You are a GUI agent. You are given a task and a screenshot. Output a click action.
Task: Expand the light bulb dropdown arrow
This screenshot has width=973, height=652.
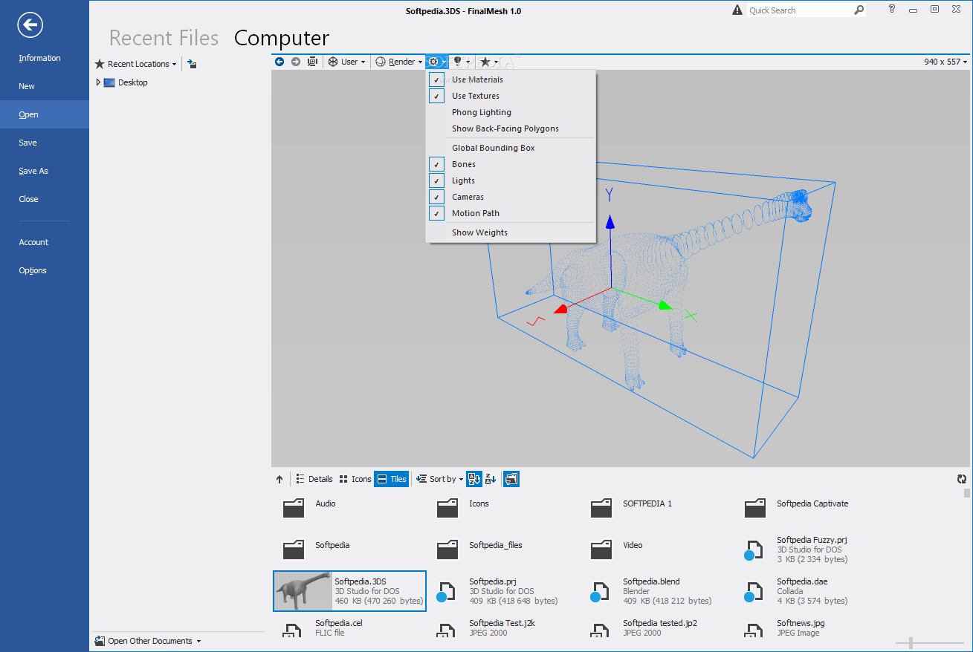pos(468,62)
